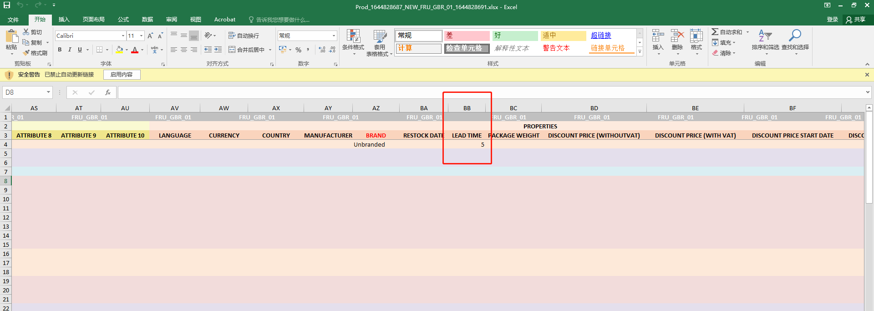The height and width of the screenshot is (311, 874).
Task: Click the Paste clipboard icon
Action: (11, 36)
